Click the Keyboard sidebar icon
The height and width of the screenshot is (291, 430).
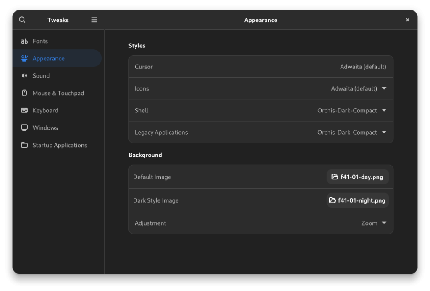click(x=24, y=111)
